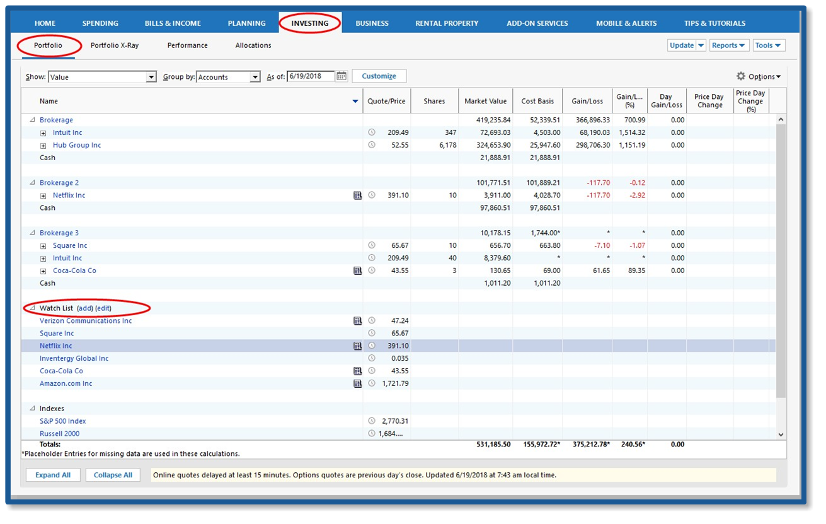The height and width of the screenshot is (524, 826).
Task: Open the Show Value dropdown
Action: point(151,77)
